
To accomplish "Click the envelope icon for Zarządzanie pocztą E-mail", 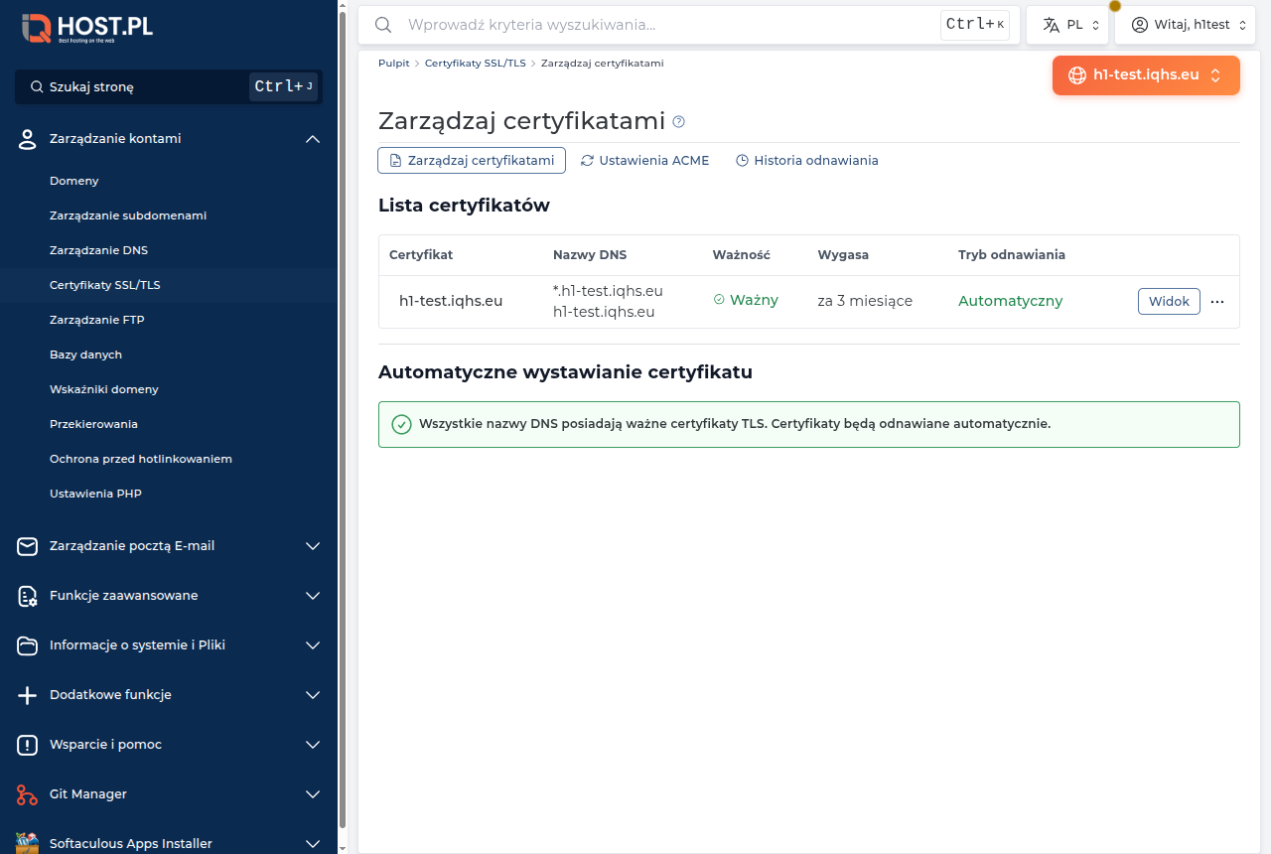I will pyautogui.click(x=28, y=546).
